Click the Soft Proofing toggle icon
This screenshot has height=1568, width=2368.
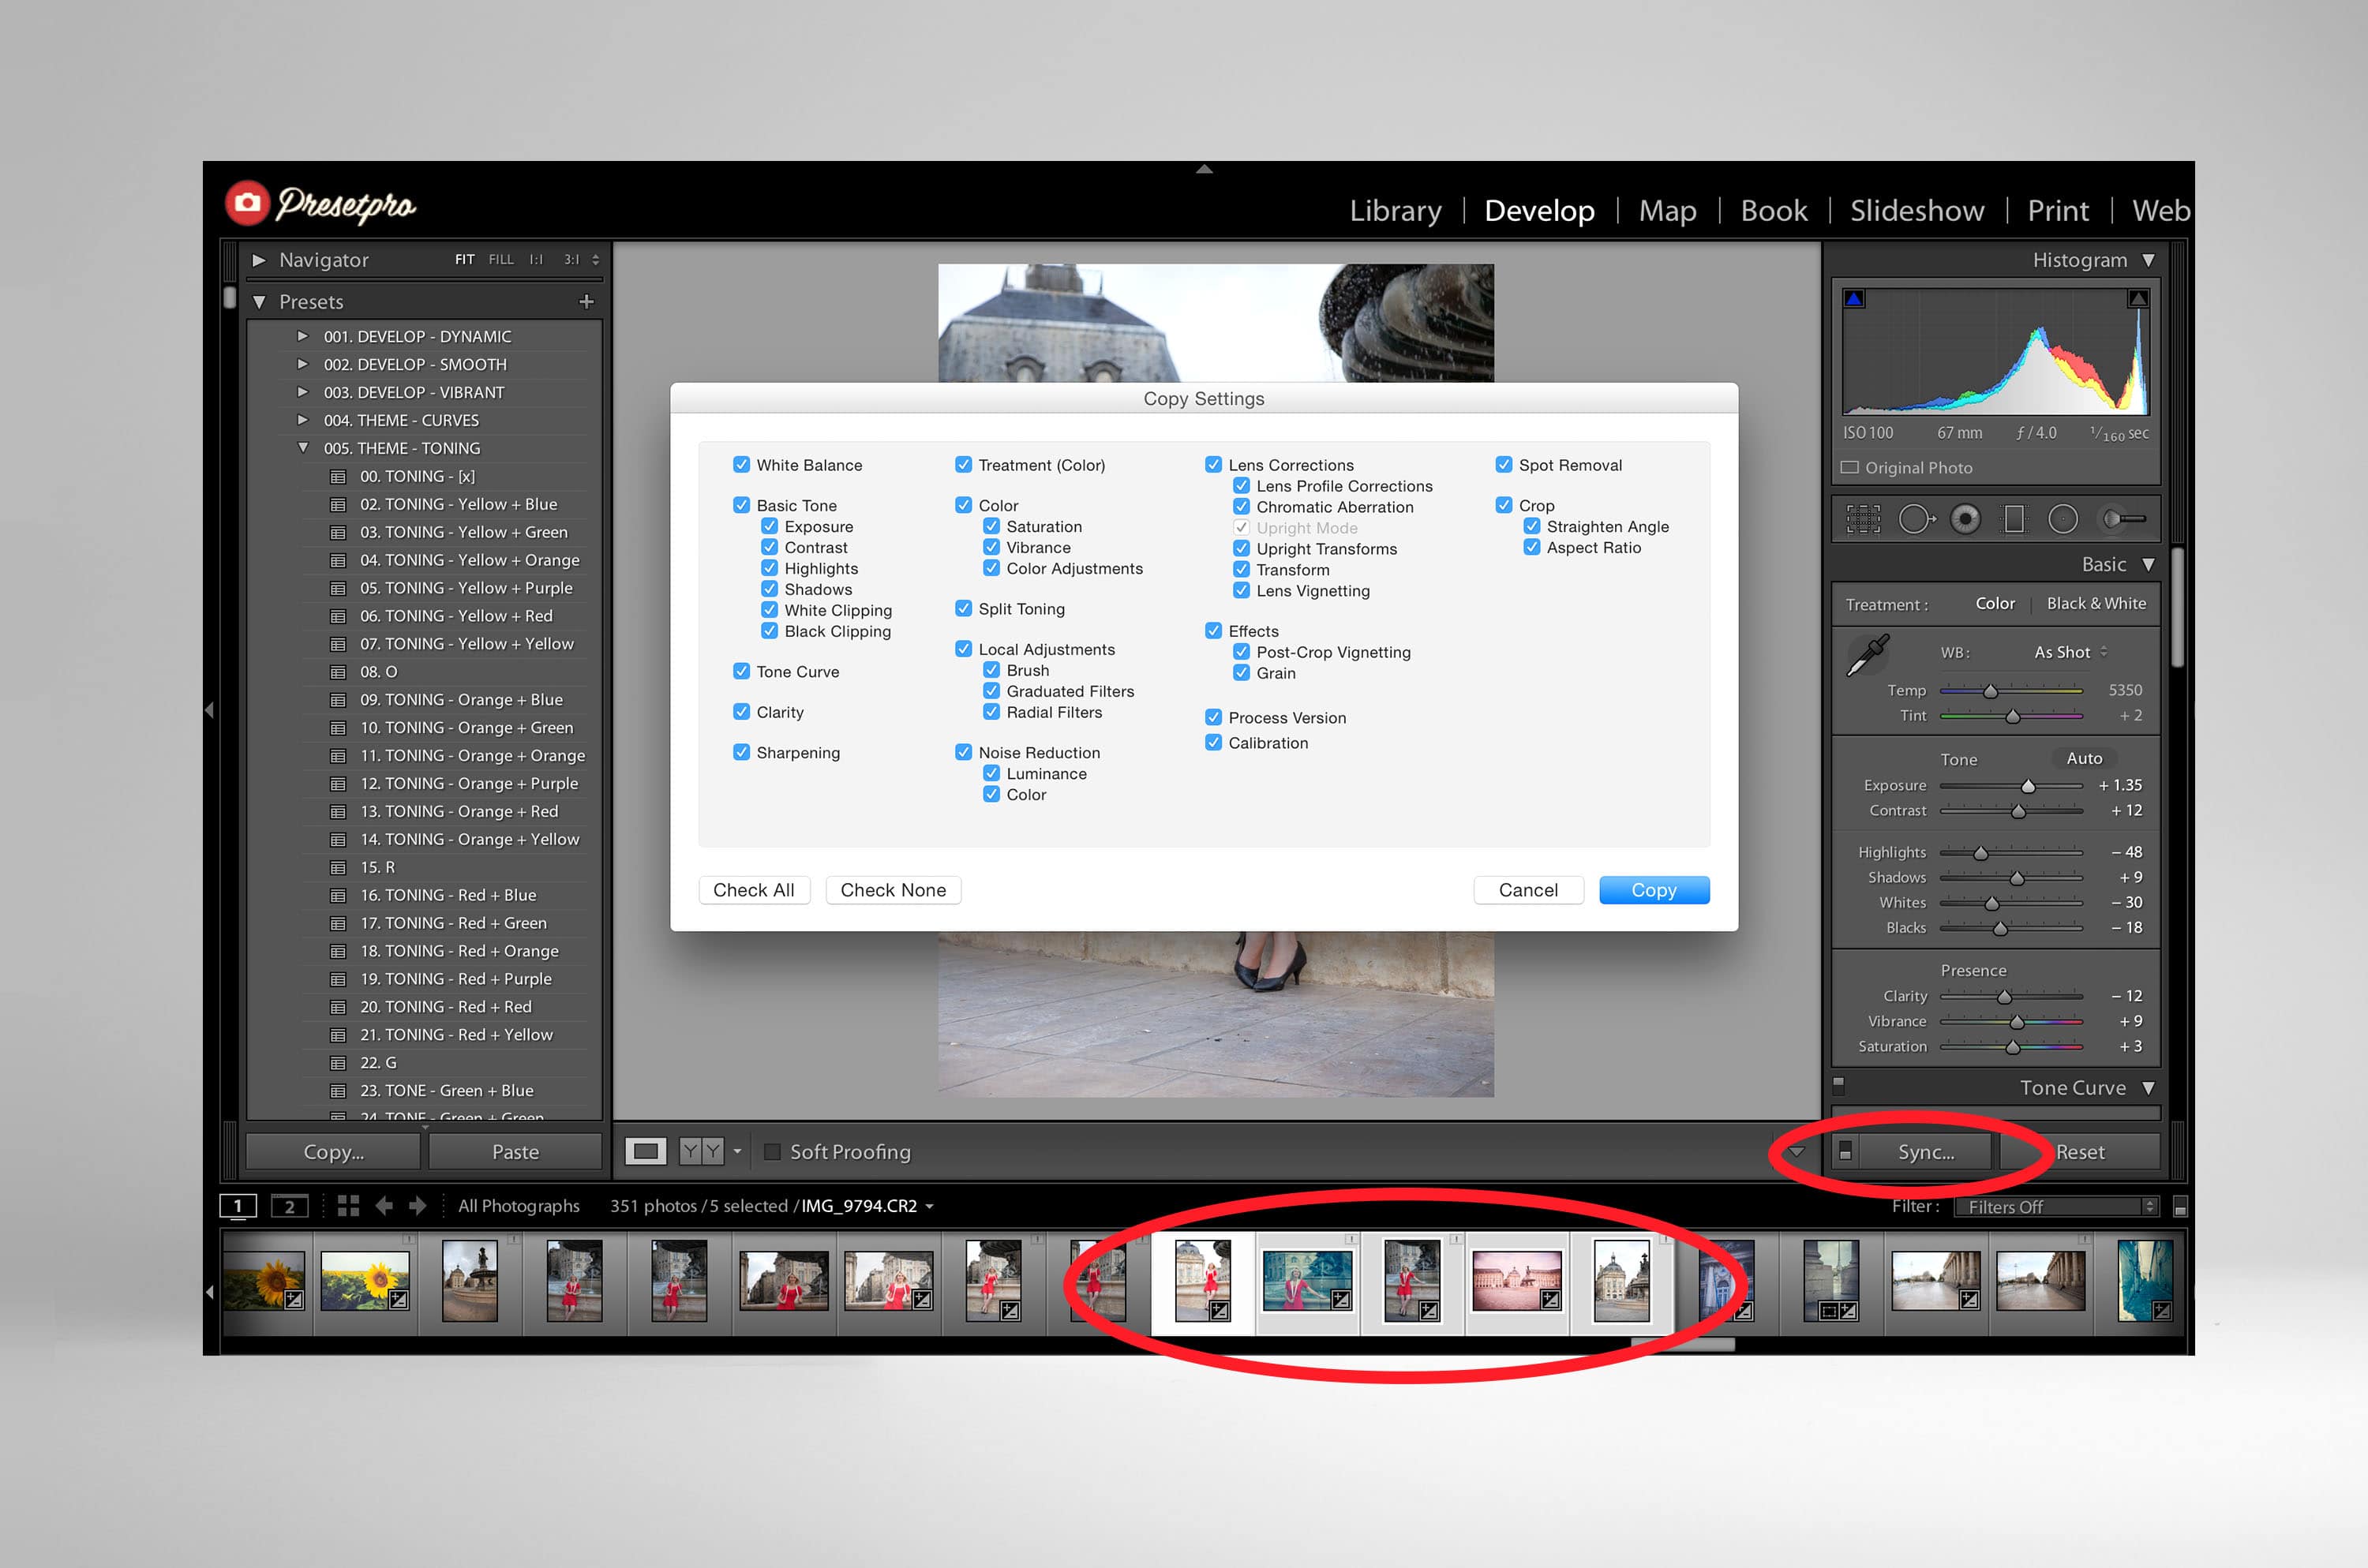pos(796,1150)
